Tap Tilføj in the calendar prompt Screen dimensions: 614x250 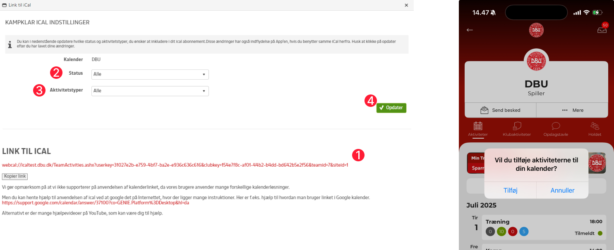[510, 190]
